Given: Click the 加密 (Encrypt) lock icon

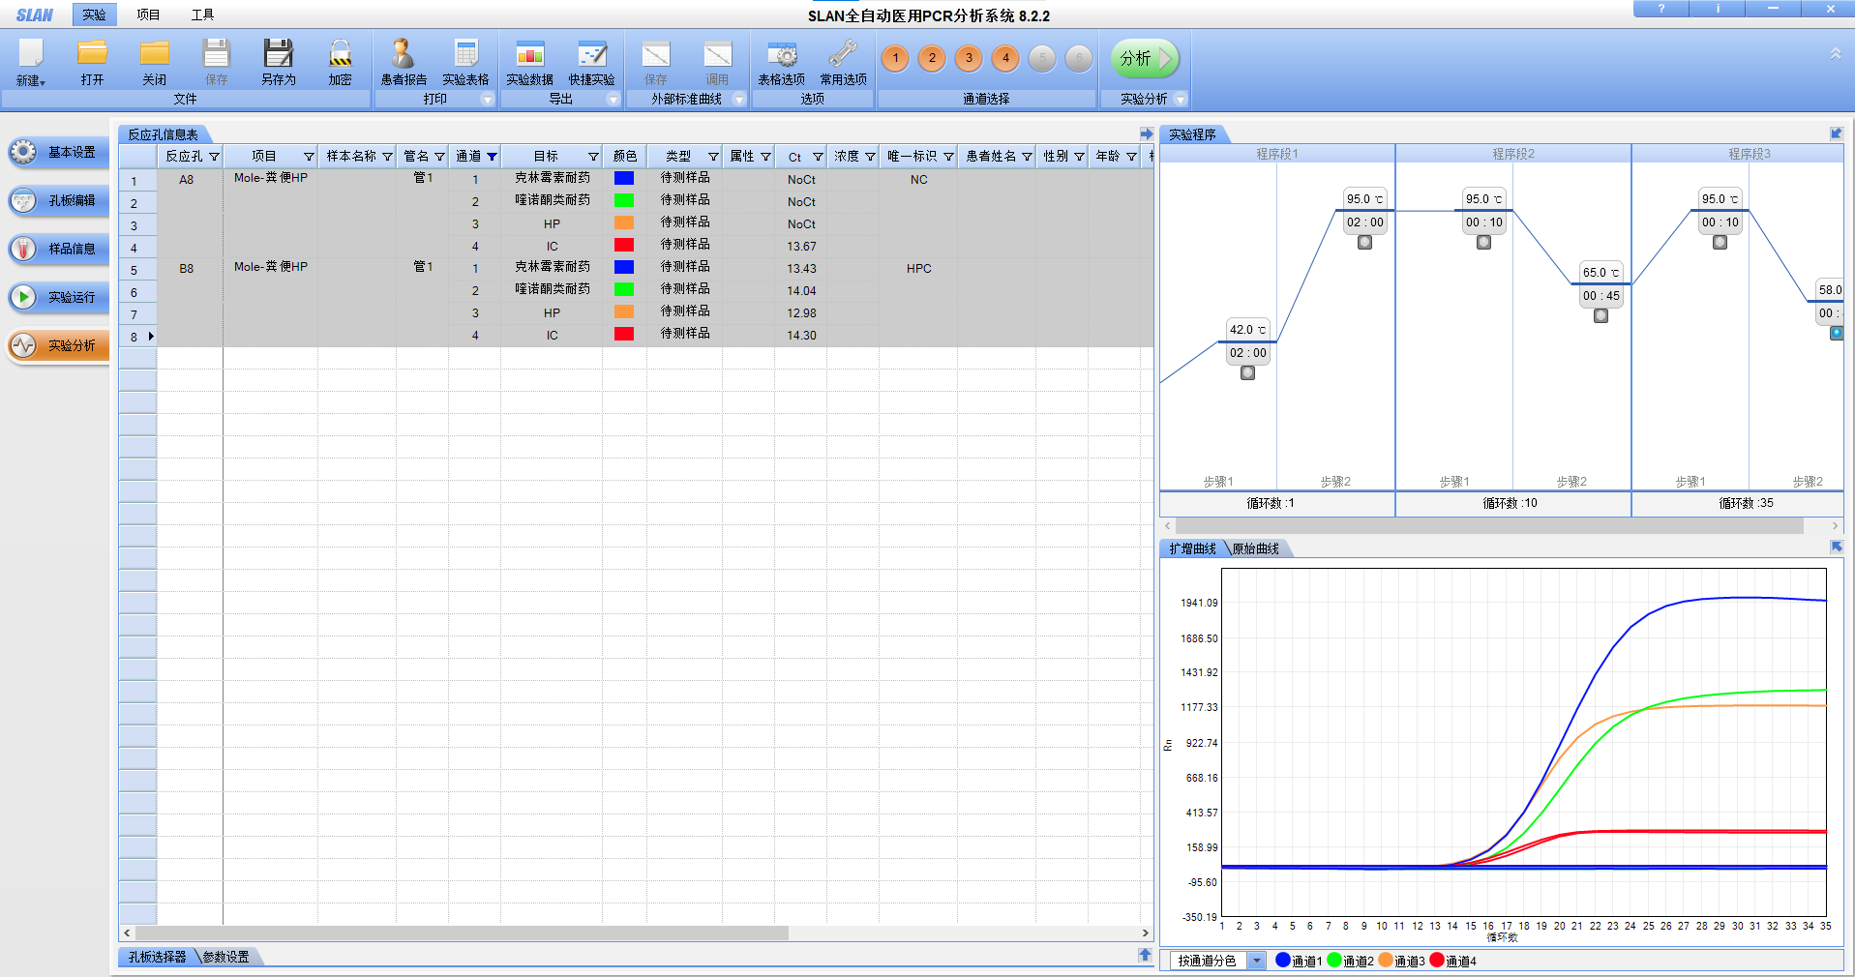Looking at the screenshot, I should pos(340,55).
